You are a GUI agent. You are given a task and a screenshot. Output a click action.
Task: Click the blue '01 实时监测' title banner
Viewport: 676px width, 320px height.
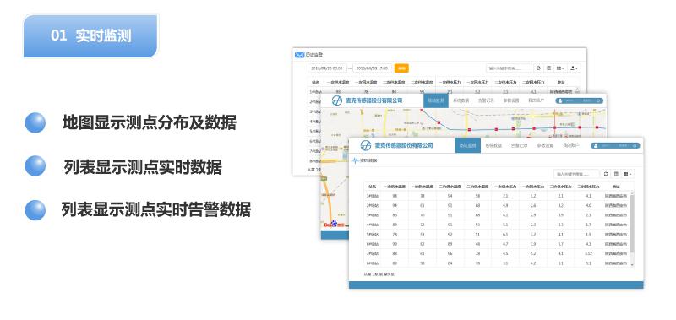[x=90, y=35]
